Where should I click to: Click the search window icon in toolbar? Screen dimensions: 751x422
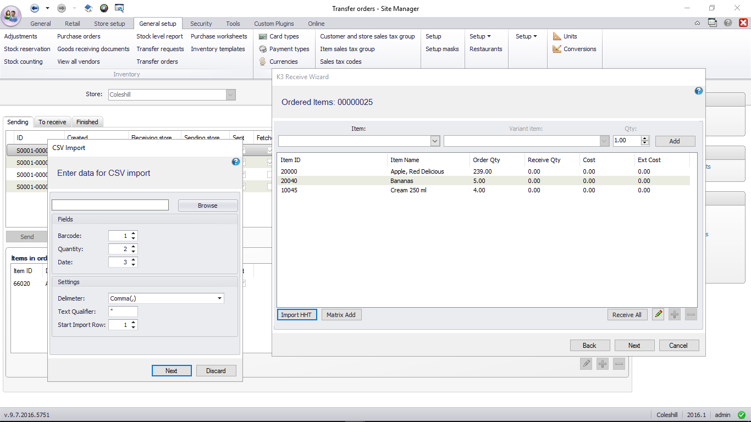(x=119, y=8)
